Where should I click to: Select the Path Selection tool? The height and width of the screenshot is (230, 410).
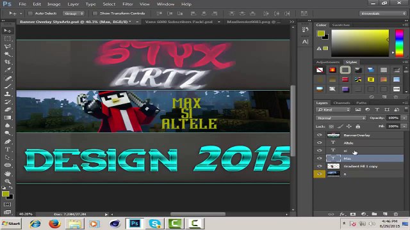[7, 157]
